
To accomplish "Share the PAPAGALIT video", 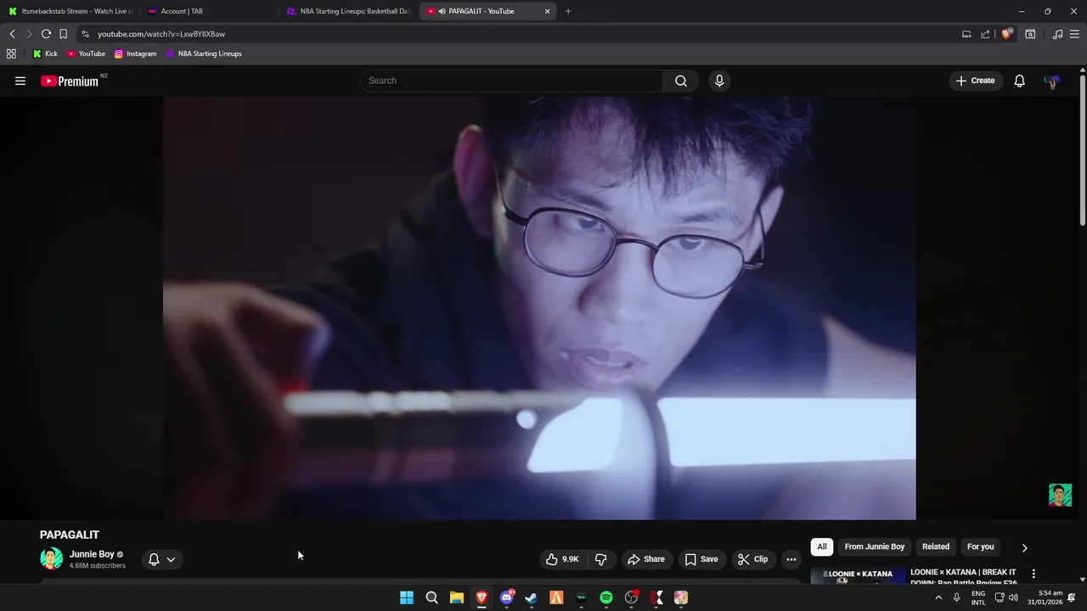I will pyautogui.click(x=646, y=559).
